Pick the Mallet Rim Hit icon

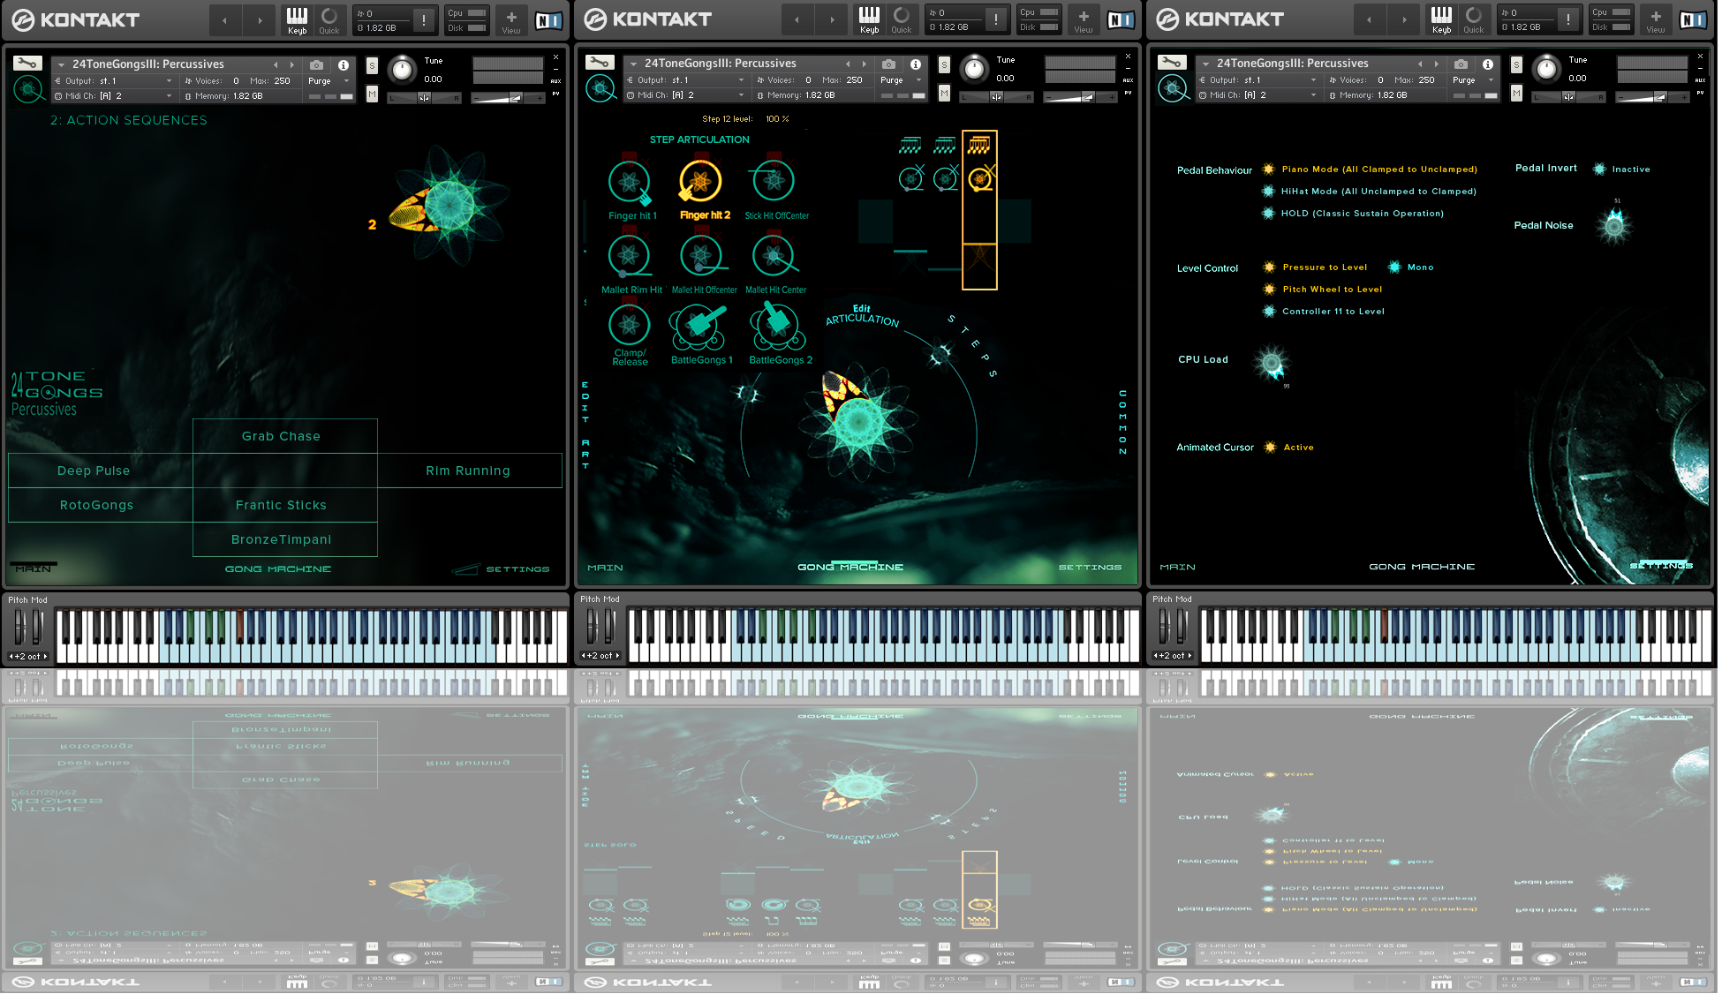[630, 256]
